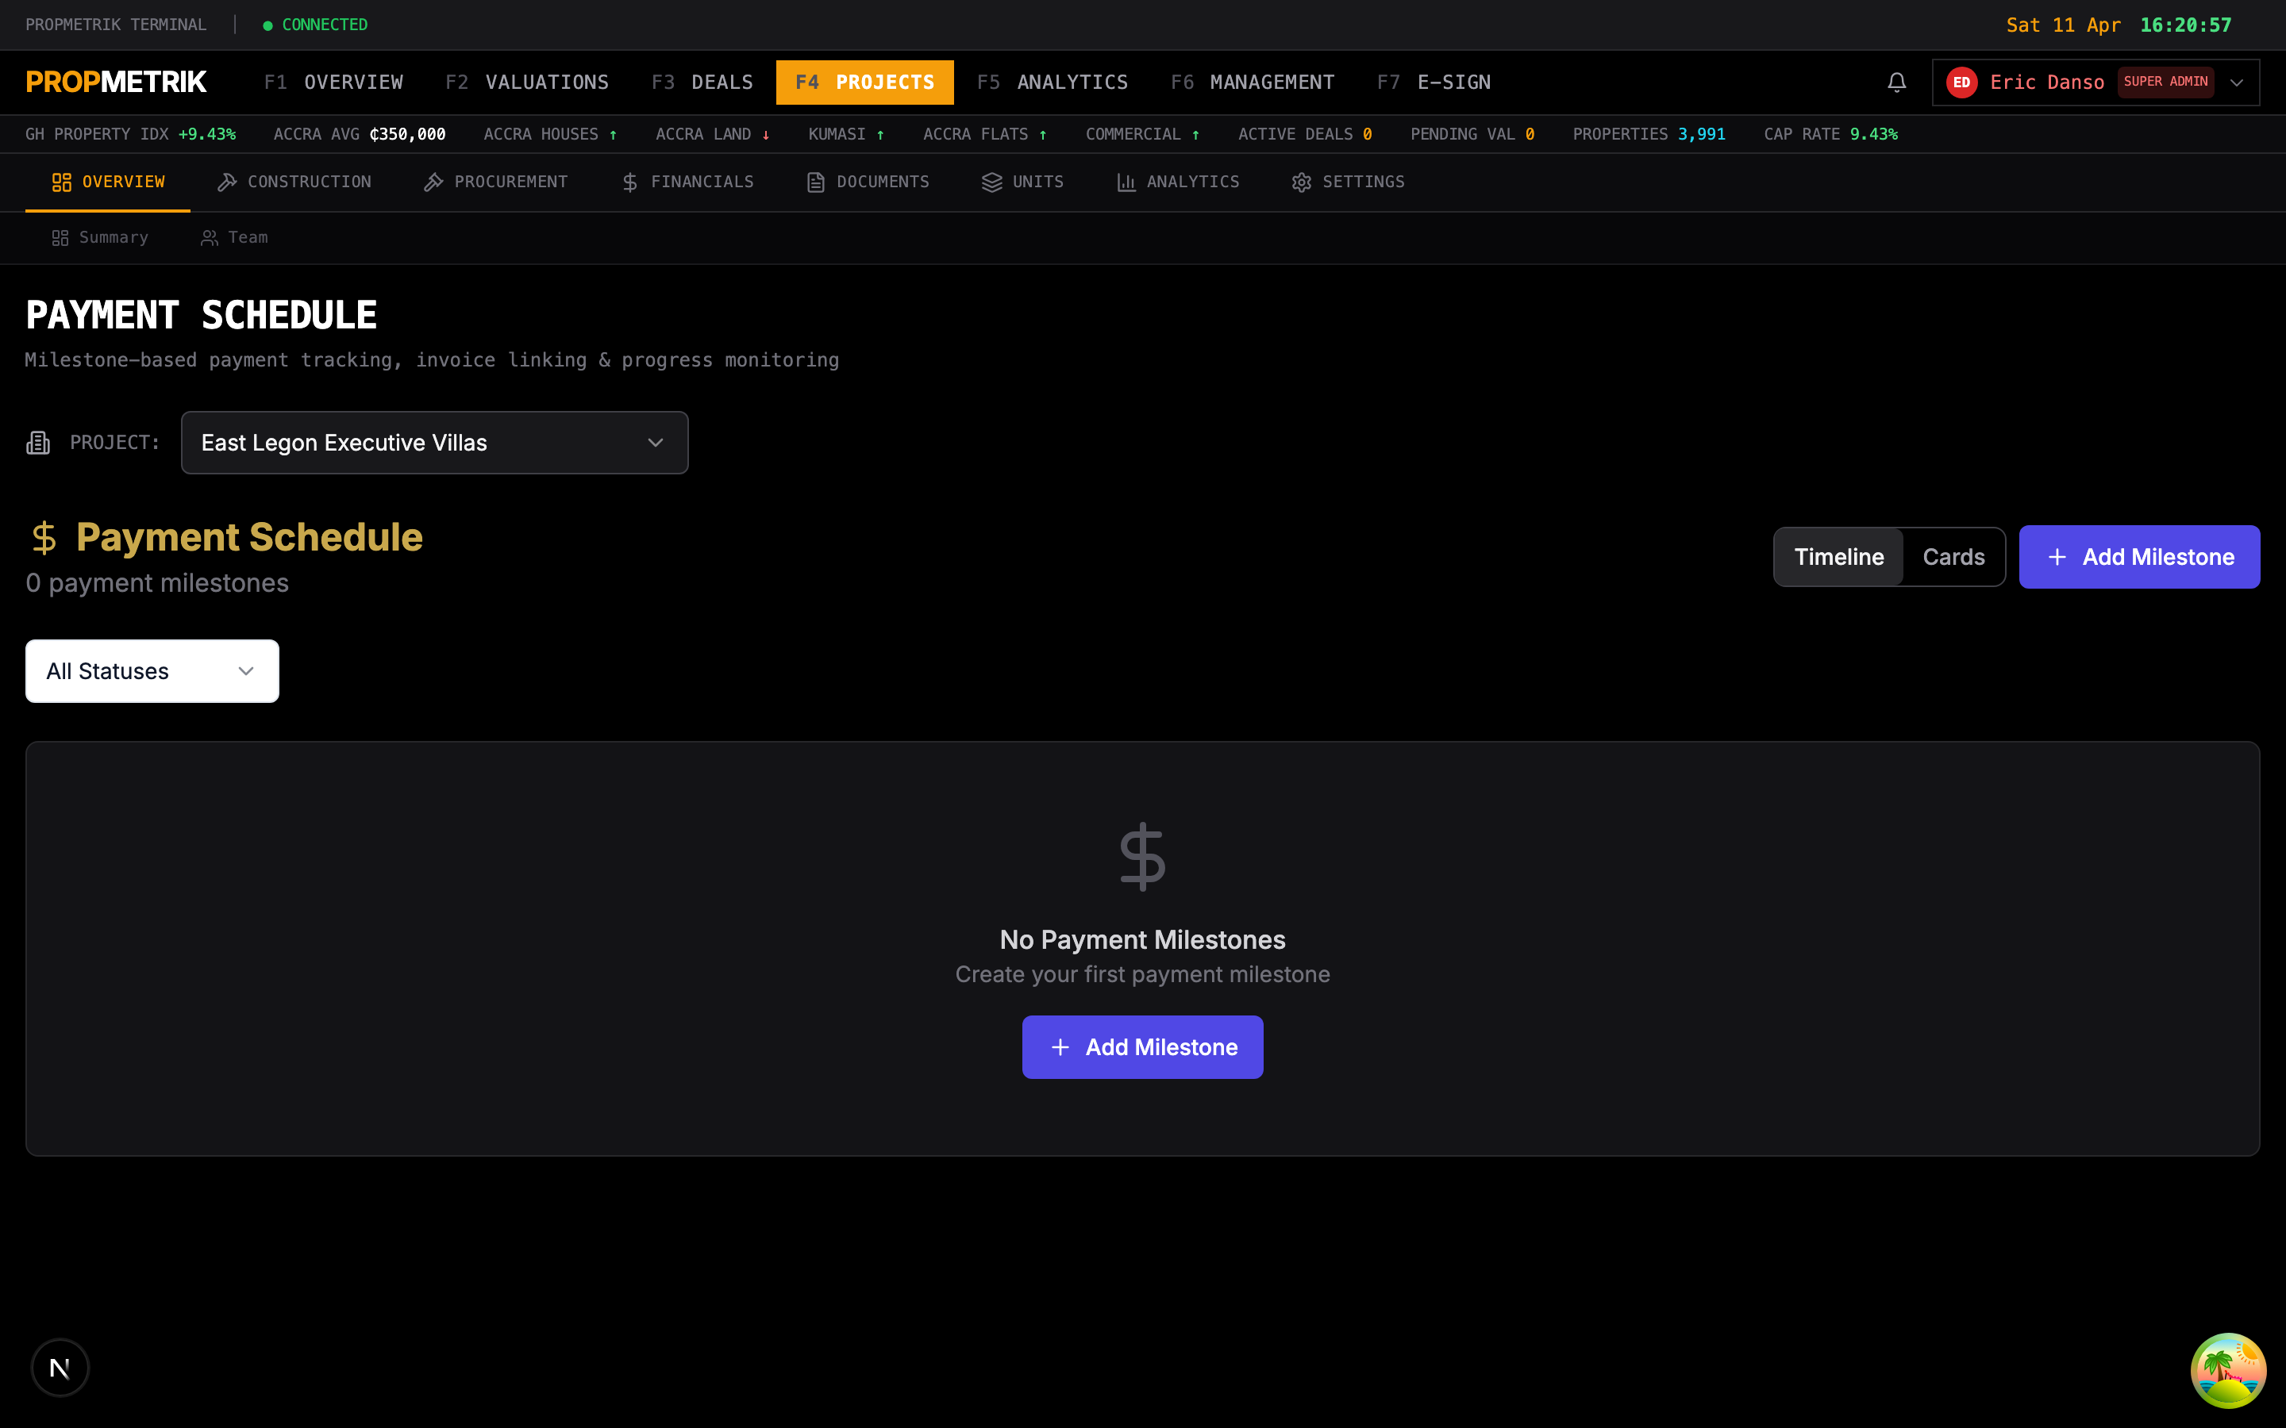Click the Documents tab file icon
The width and height of the screenshot is (2286, 1428).
point(815,182)
